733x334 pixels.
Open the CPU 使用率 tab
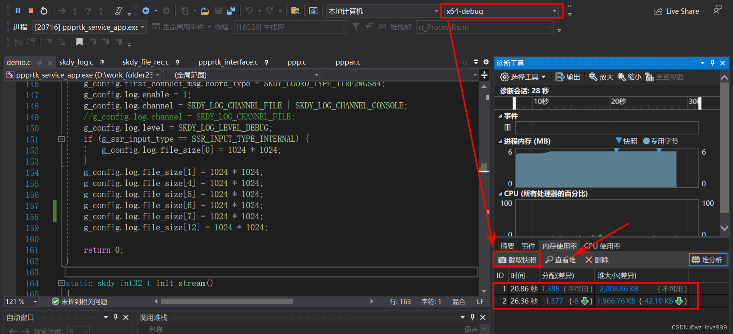tap(602, 246)
